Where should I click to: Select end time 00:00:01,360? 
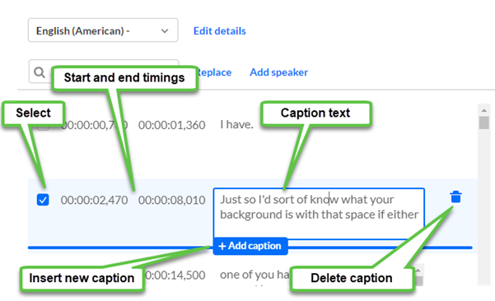click(x=172, y=125)
